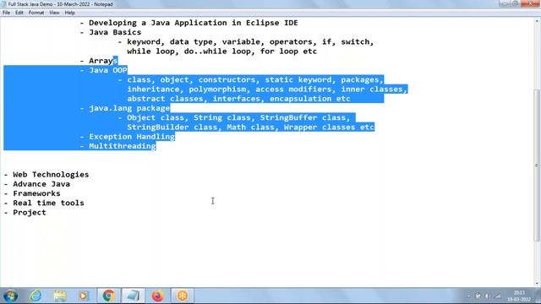Click the 'java.lang package' text
Image resolution: width=541 pixels, height=304 pixels.
click(129, 108)
